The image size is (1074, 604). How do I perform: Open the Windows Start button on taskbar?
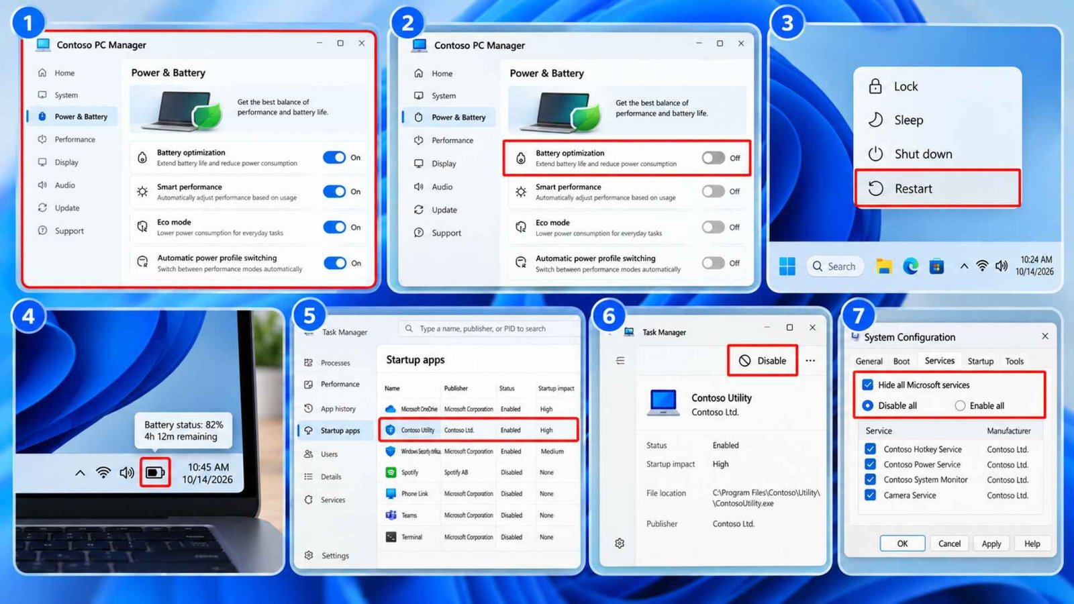787,266
